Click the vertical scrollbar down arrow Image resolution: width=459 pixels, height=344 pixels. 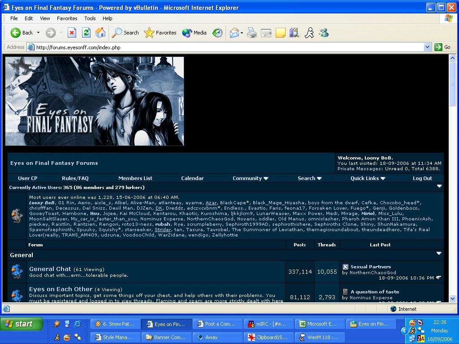pyautogui.click(x=452, y=299)
